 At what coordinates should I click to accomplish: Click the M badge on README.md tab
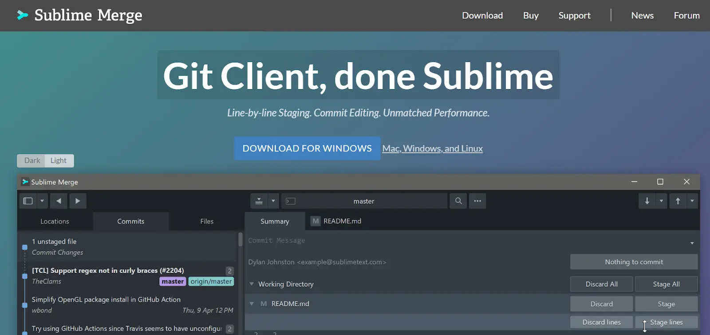(x=316, y=221)
